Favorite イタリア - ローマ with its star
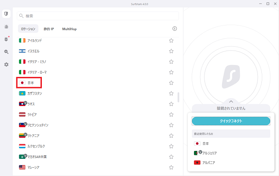The width and height of the screenshot is (279, 176). point(171,72)
